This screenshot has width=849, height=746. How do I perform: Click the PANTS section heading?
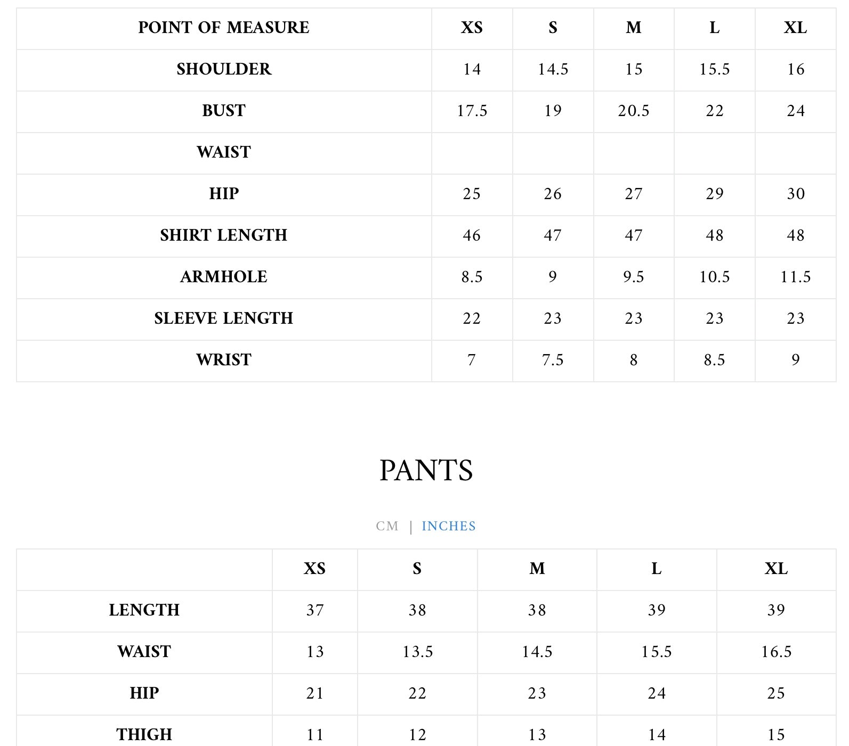(x=426, y=470)
